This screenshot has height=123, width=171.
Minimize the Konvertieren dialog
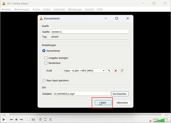pos(106,18)
